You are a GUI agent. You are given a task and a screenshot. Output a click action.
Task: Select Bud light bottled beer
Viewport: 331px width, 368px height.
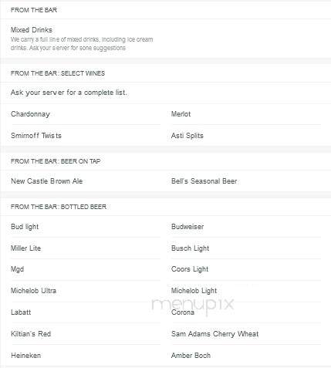[25, 227]
